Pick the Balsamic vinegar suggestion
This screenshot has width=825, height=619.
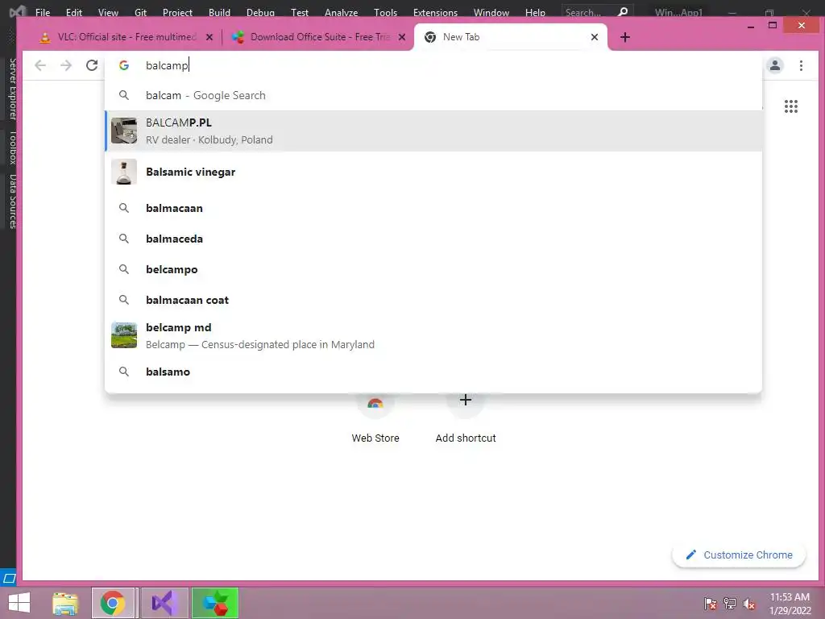click(433, 172)
